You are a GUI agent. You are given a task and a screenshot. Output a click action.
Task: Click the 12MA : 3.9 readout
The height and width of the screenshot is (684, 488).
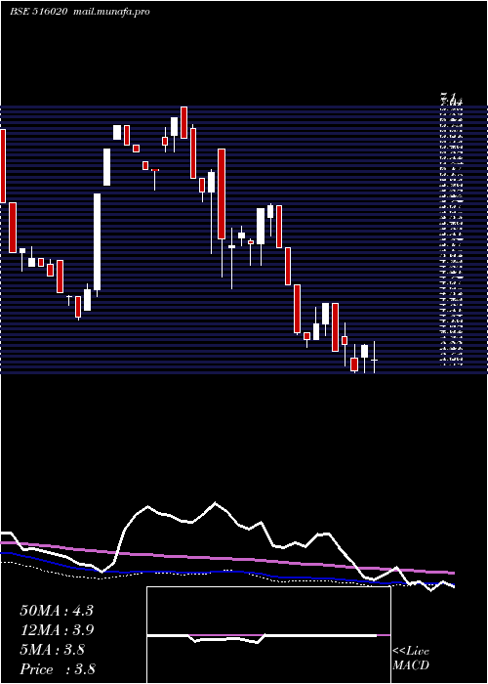pos(57,630)
